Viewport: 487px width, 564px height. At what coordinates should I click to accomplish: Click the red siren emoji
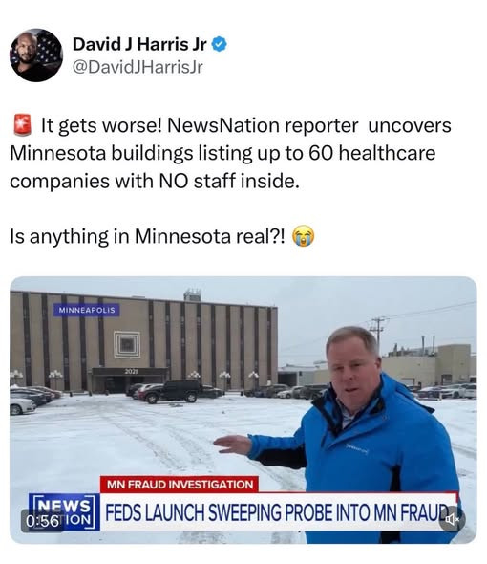23,125
